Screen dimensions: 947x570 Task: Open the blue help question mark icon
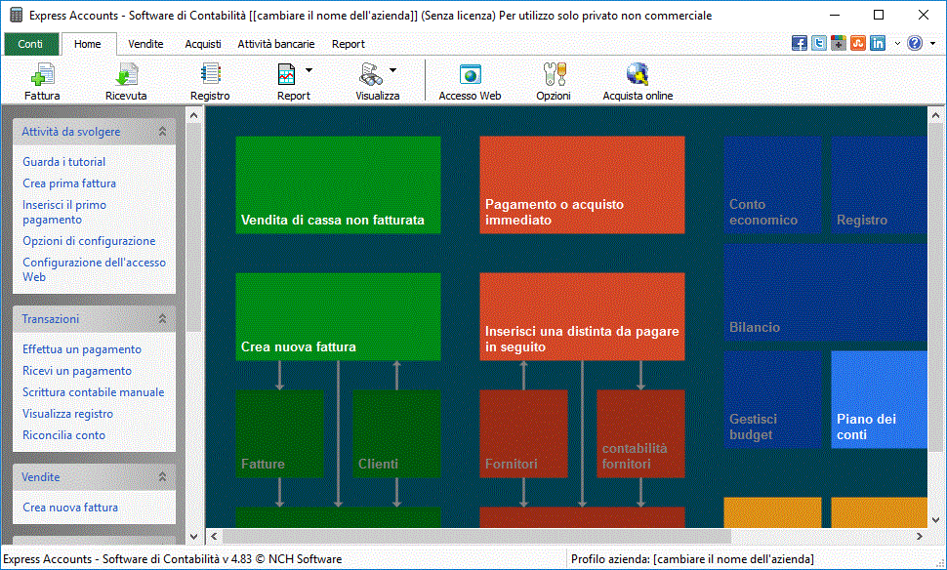[915, 43]
